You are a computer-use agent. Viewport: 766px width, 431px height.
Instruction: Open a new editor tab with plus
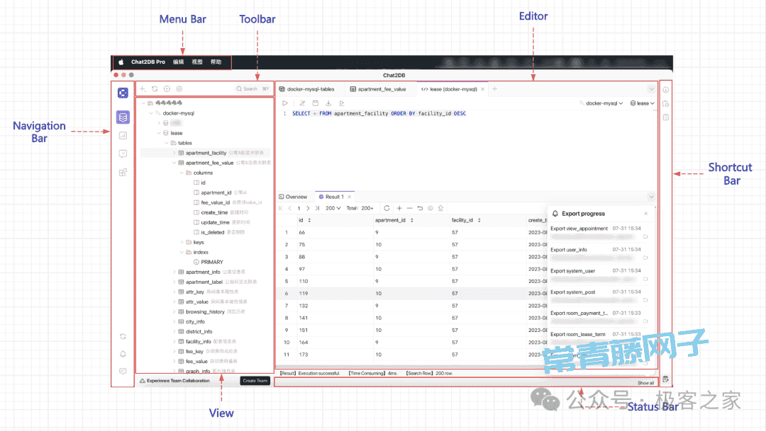pos(495,88)
